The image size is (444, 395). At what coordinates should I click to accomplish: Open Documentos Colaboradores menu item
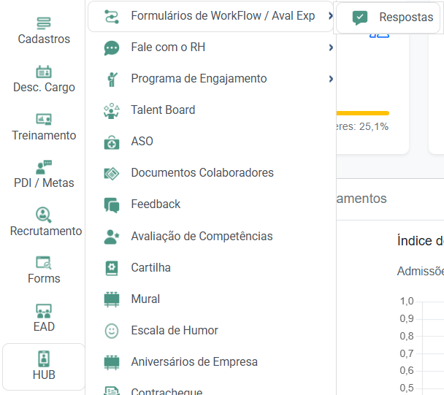coord(202,173)
